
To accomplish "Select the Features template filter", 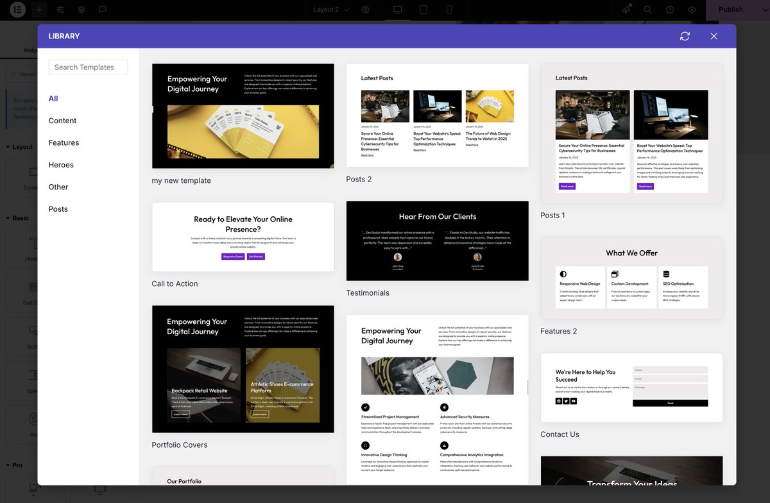I will tap(64, 142).
